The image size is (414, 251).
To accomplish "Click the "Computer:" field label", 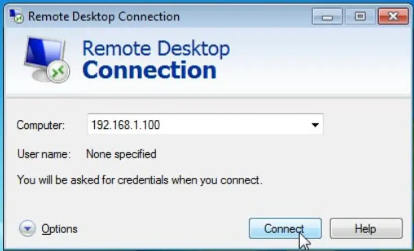I will (x=41, y=125).
